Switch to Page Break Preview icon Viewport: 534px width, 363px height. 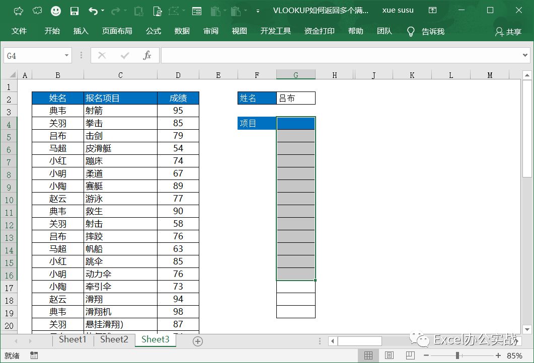coord(410,355)
